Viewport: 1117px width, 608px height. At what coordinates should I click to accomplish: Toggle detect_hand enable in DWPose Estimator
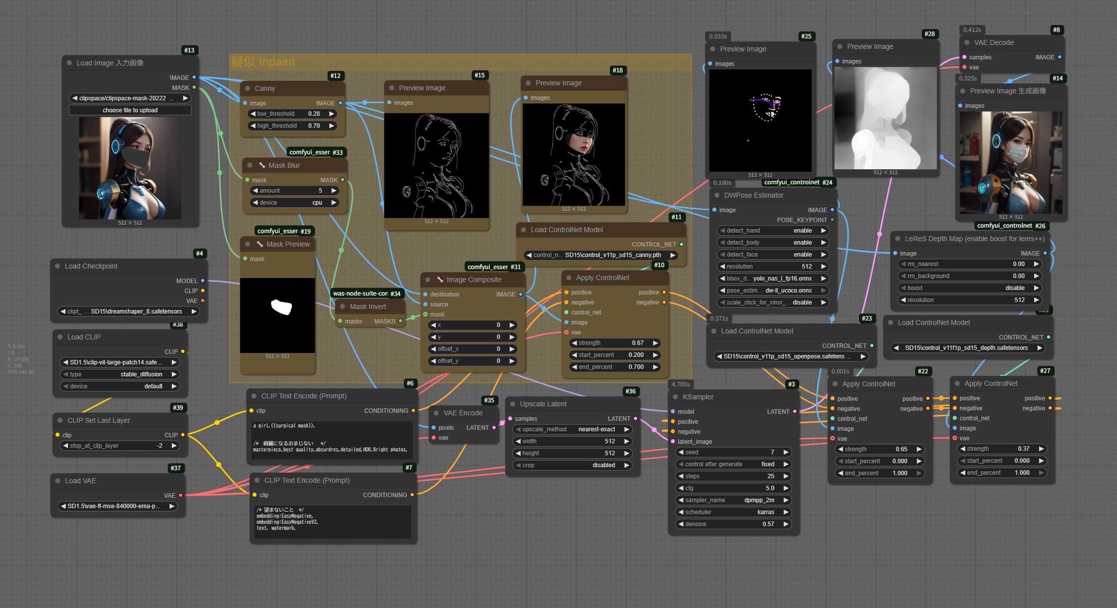click(772, 231)
